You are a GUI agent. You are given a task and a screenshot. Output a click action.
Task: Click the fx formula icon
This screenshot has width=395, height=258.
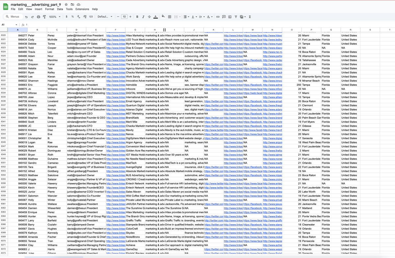click(23, 25)
